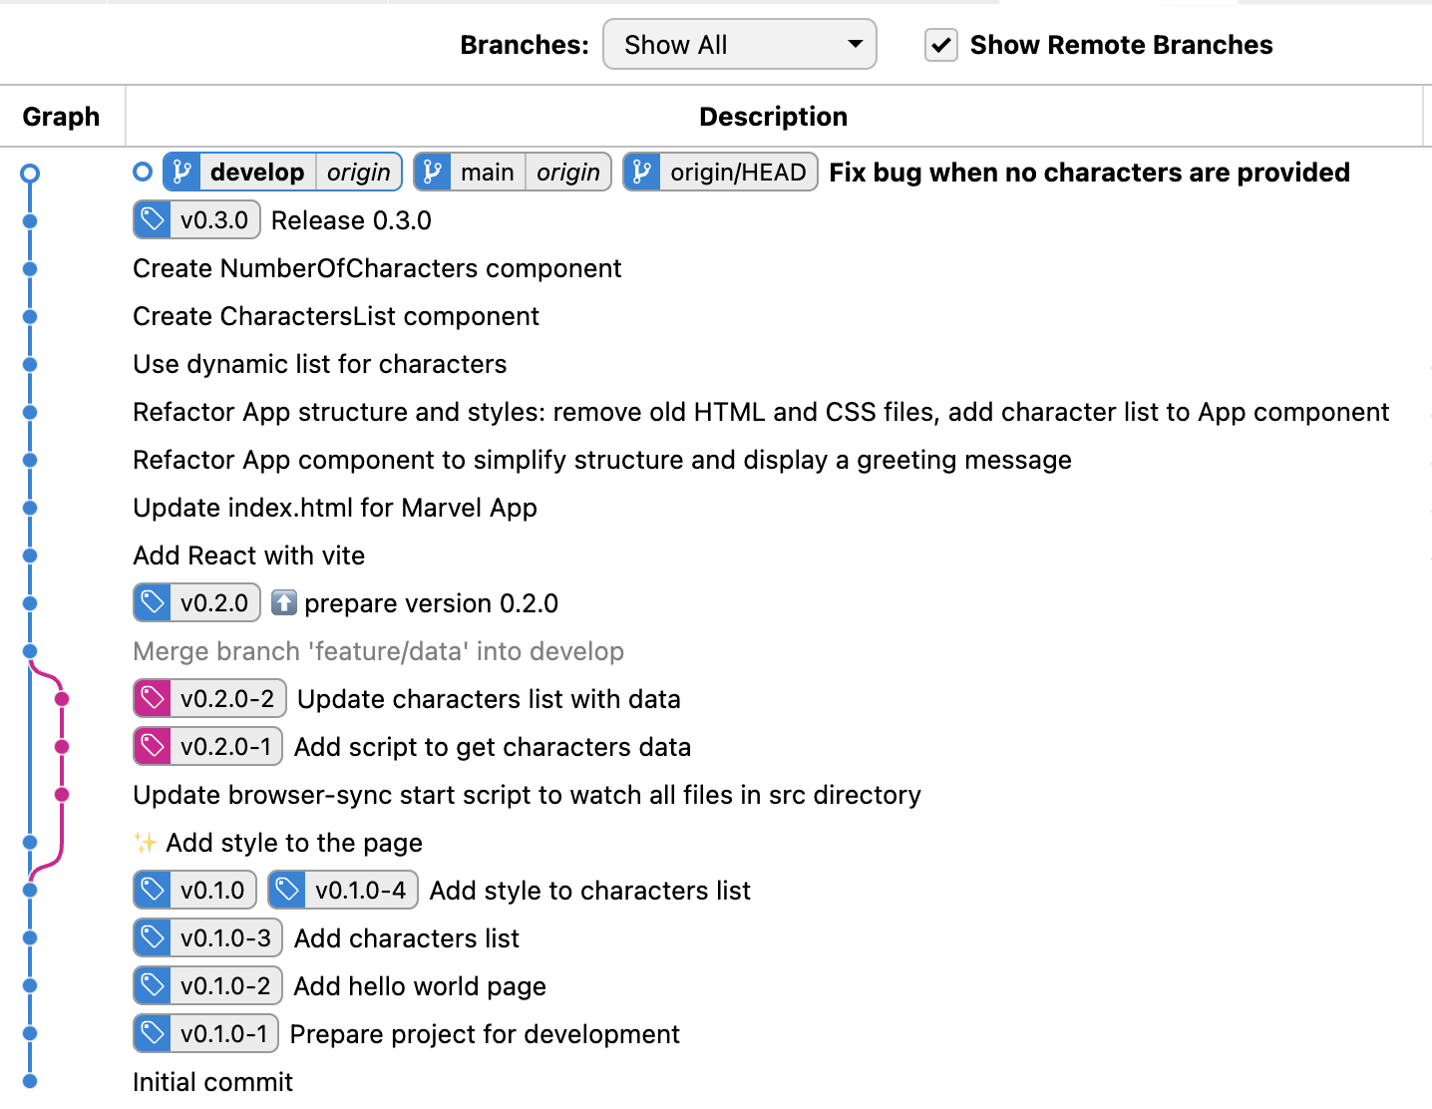
Task: Uncheck Show Remote Branches checkbox
Action: 940,45
